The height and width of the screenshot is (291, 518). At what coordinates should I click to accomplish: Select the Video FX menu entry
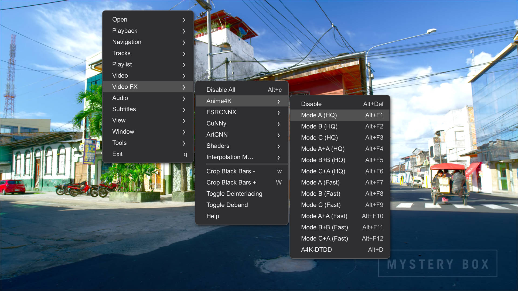point(148,87)
